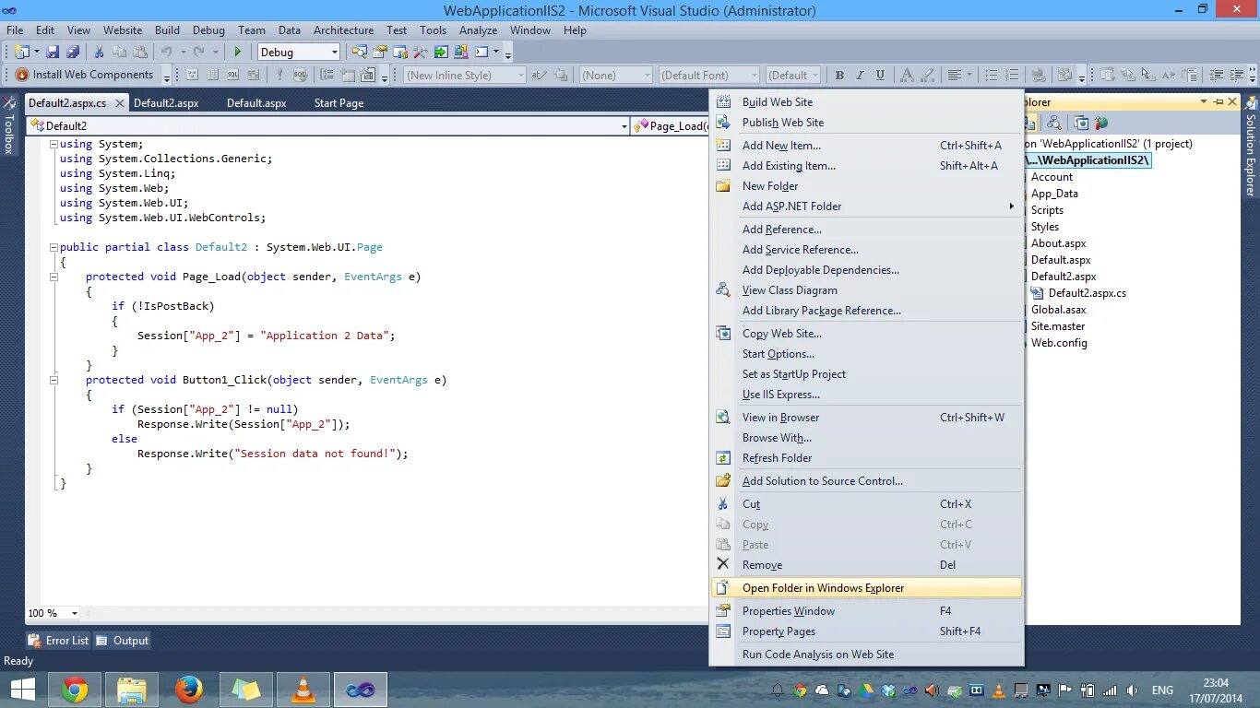Select Web.config in Solution Explorer
Viewport: 1260px width, 708px height.
(x=1059, y=343)
